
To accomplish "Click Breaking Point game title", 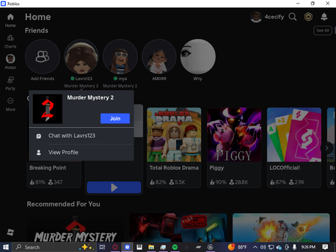I will (48, 168).
